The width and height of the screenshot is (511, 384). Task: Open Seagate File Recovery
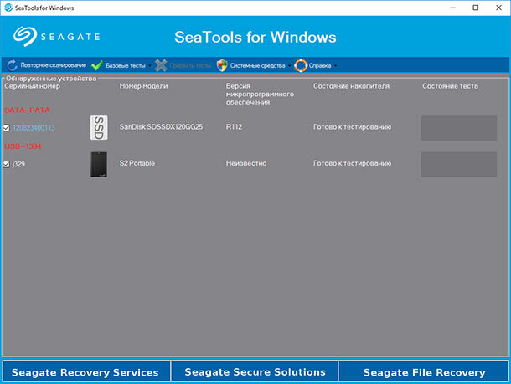424,371
